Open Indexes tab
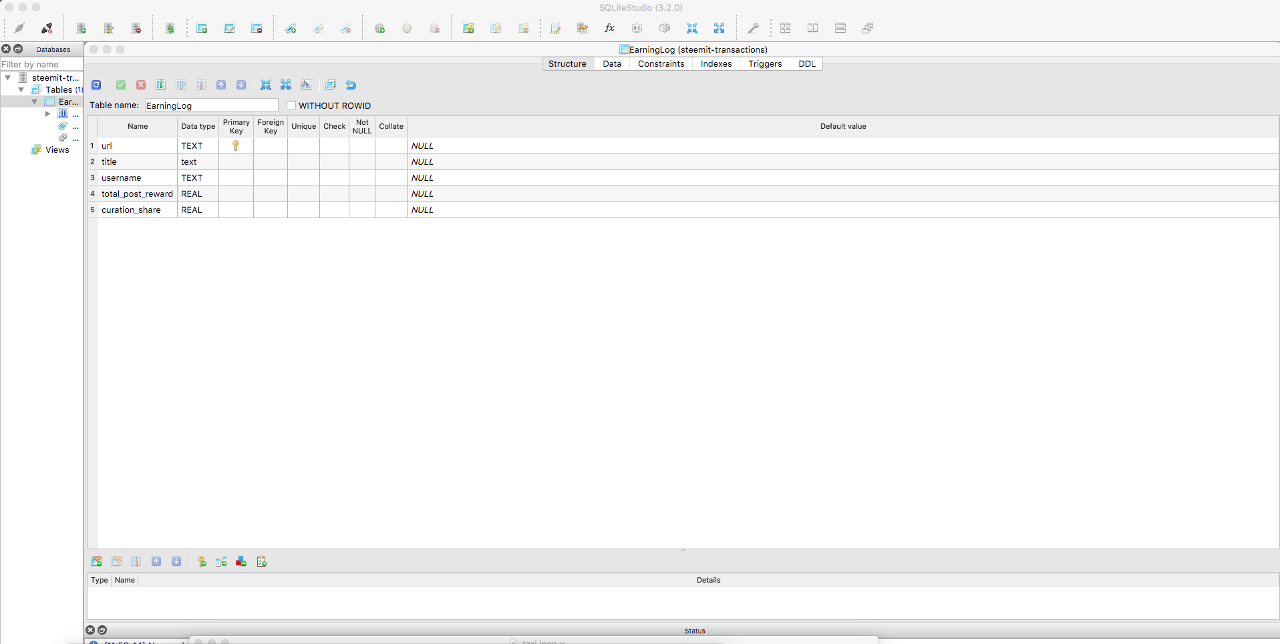 (716, 63)
